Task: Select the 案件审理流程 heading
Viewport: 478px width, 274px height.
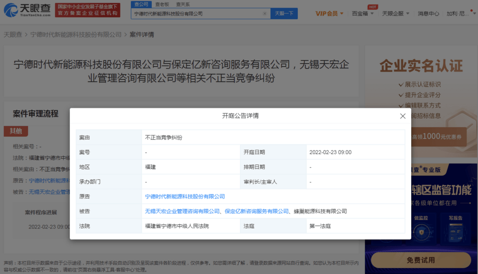Action: click(36, 114)
